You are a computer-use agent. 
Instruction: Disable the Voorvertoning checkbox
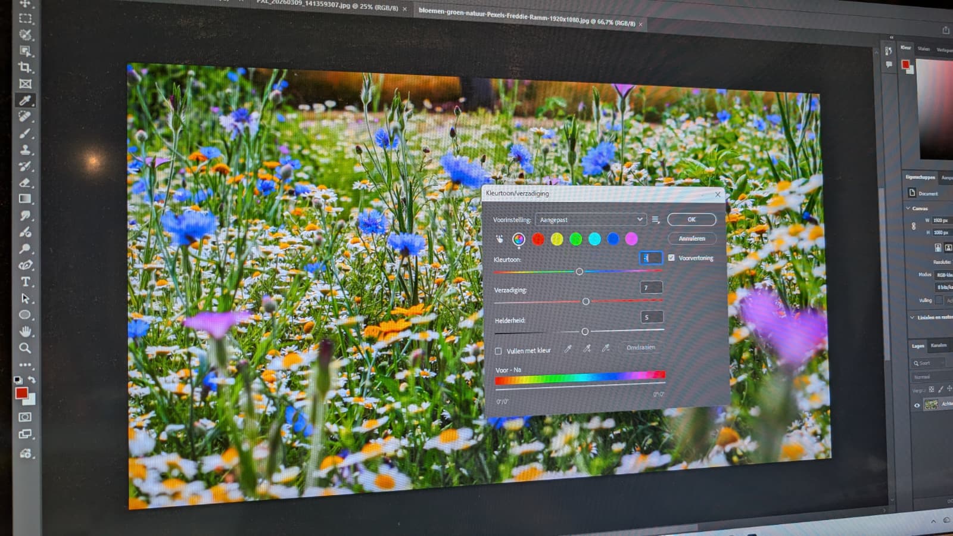(x=671, y=258)
